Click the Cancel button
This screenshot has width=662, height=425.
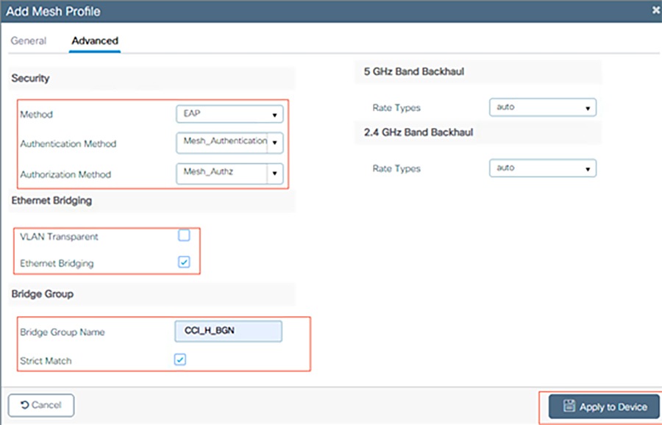click(x=40, y=405)
